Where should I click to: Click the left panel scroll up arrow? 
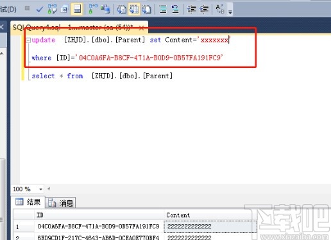pos(2,53)
